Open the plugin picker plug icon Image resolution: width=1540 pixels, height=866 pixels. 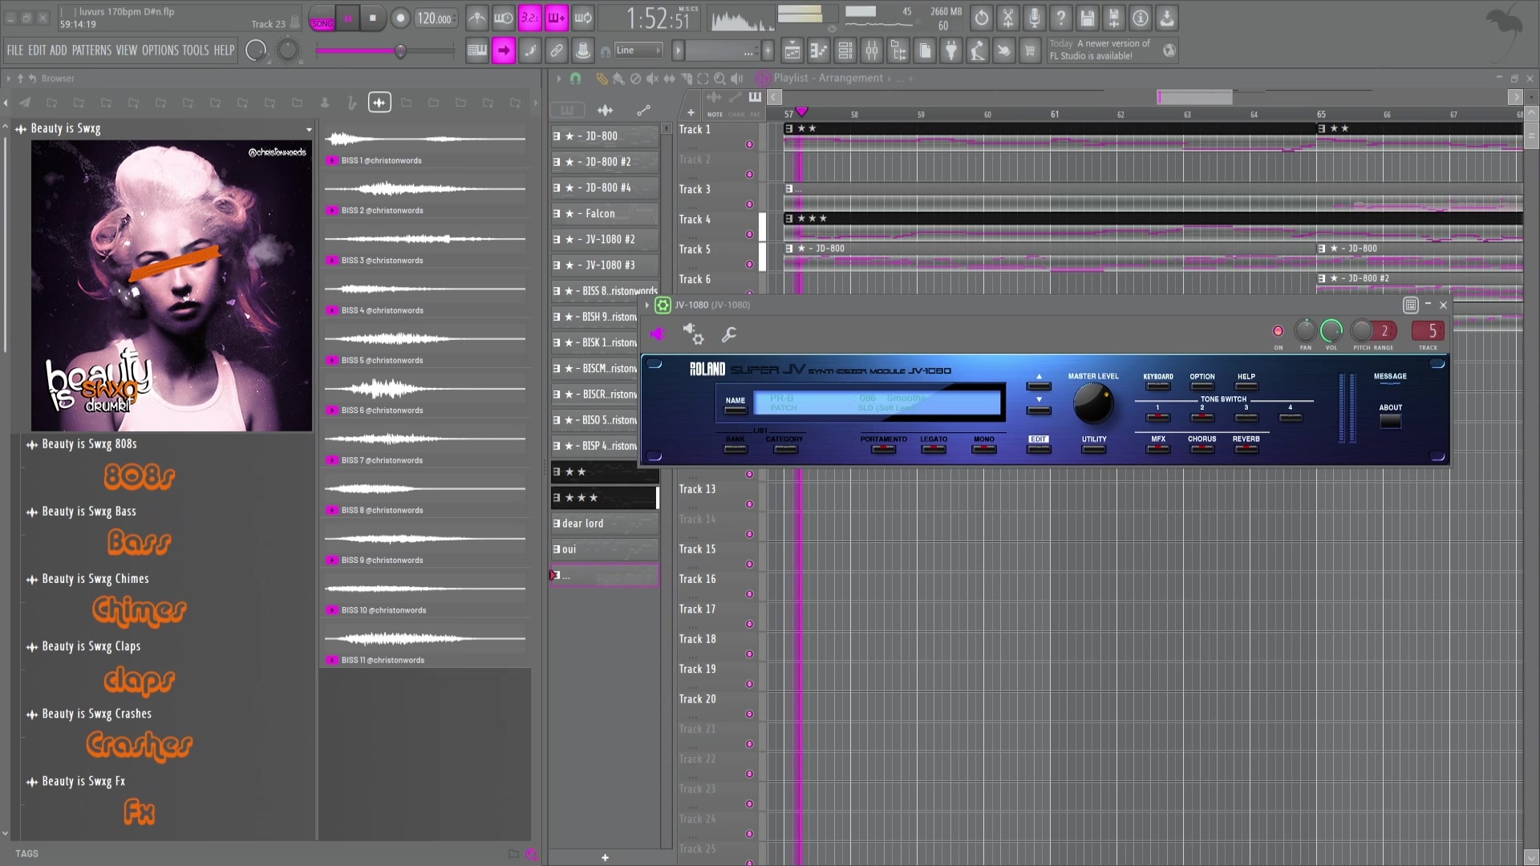click(x=951, y=51)
